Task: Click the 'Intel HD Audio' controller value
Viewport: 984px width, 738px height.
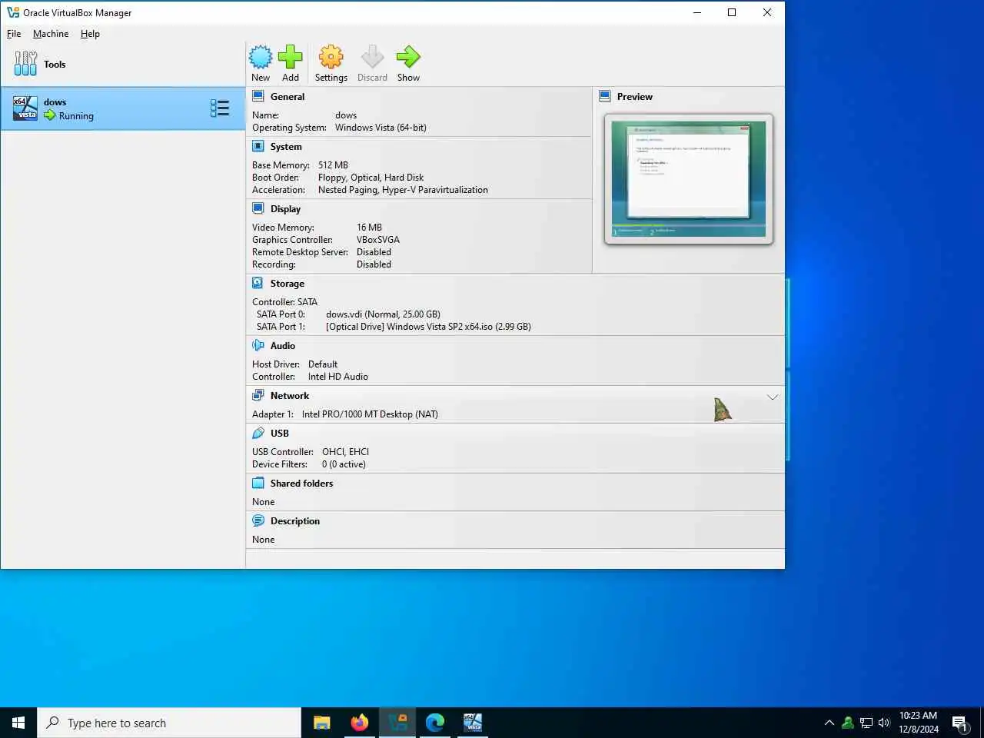Action: pyautogui.click(x=338, y=377)
